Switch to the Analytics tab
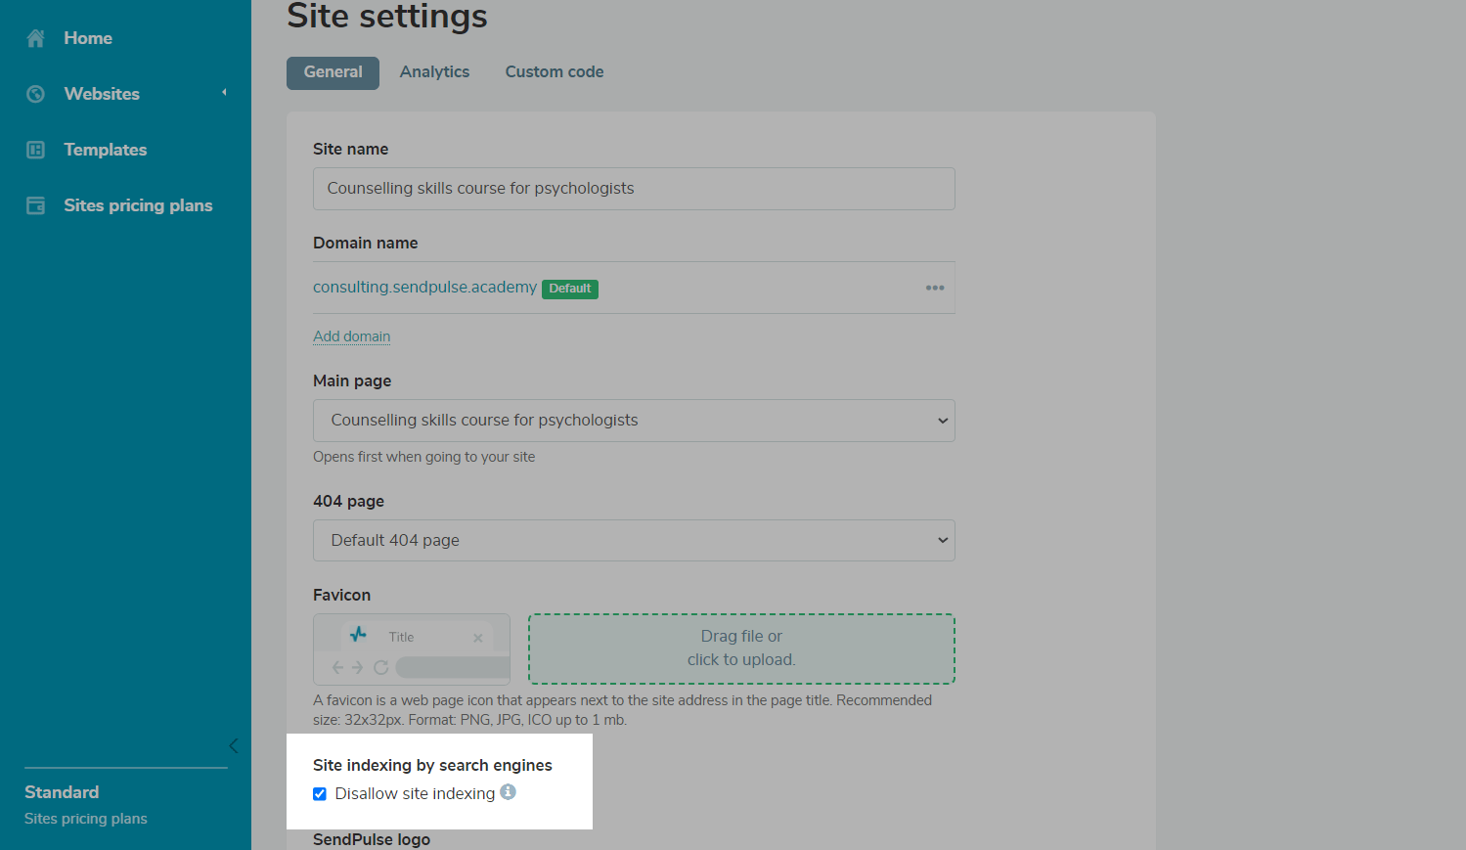1466x850 pixels. click(x=434, y=72)
